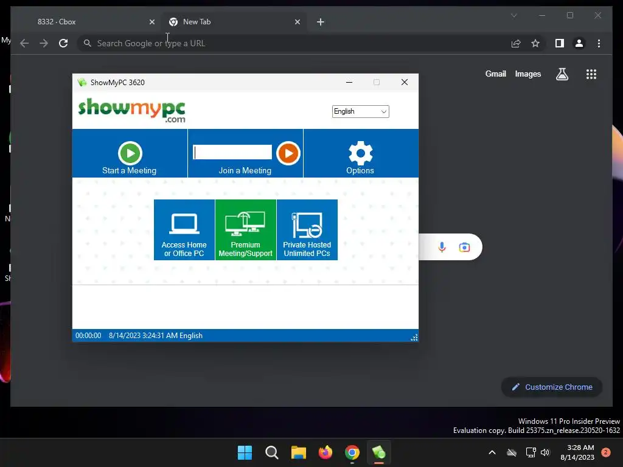Open the Gmail link

coord(495,74)
